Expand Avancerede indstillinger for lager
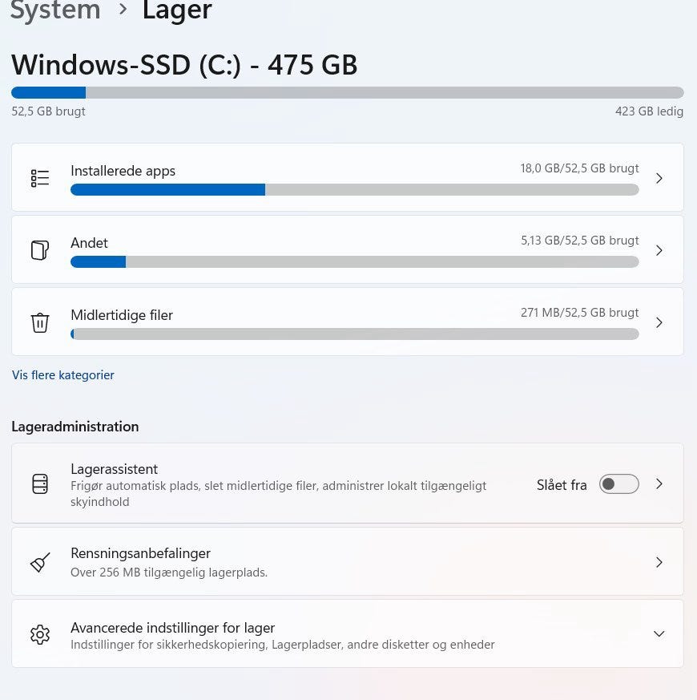697x700 pixels. point(659,634)
